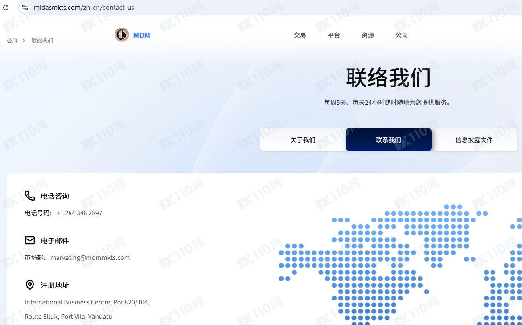This screenshot has width=522, height=325.
Task: Click the email envelope icon
Action: point(30,240)
